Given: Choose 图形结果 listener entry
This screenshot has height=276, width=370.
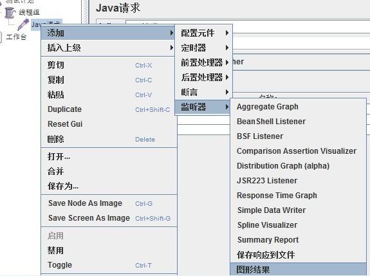Looking at the screenshot, I should pyautogui.click(x=299, y=270).
